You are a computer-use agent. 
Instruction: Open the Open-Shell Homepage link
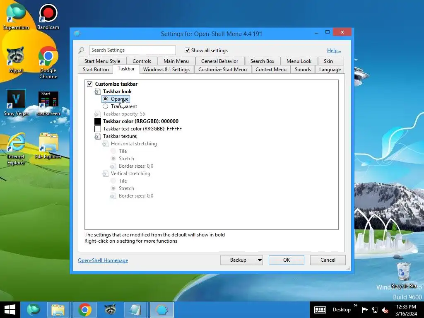[x=103, y=260]
